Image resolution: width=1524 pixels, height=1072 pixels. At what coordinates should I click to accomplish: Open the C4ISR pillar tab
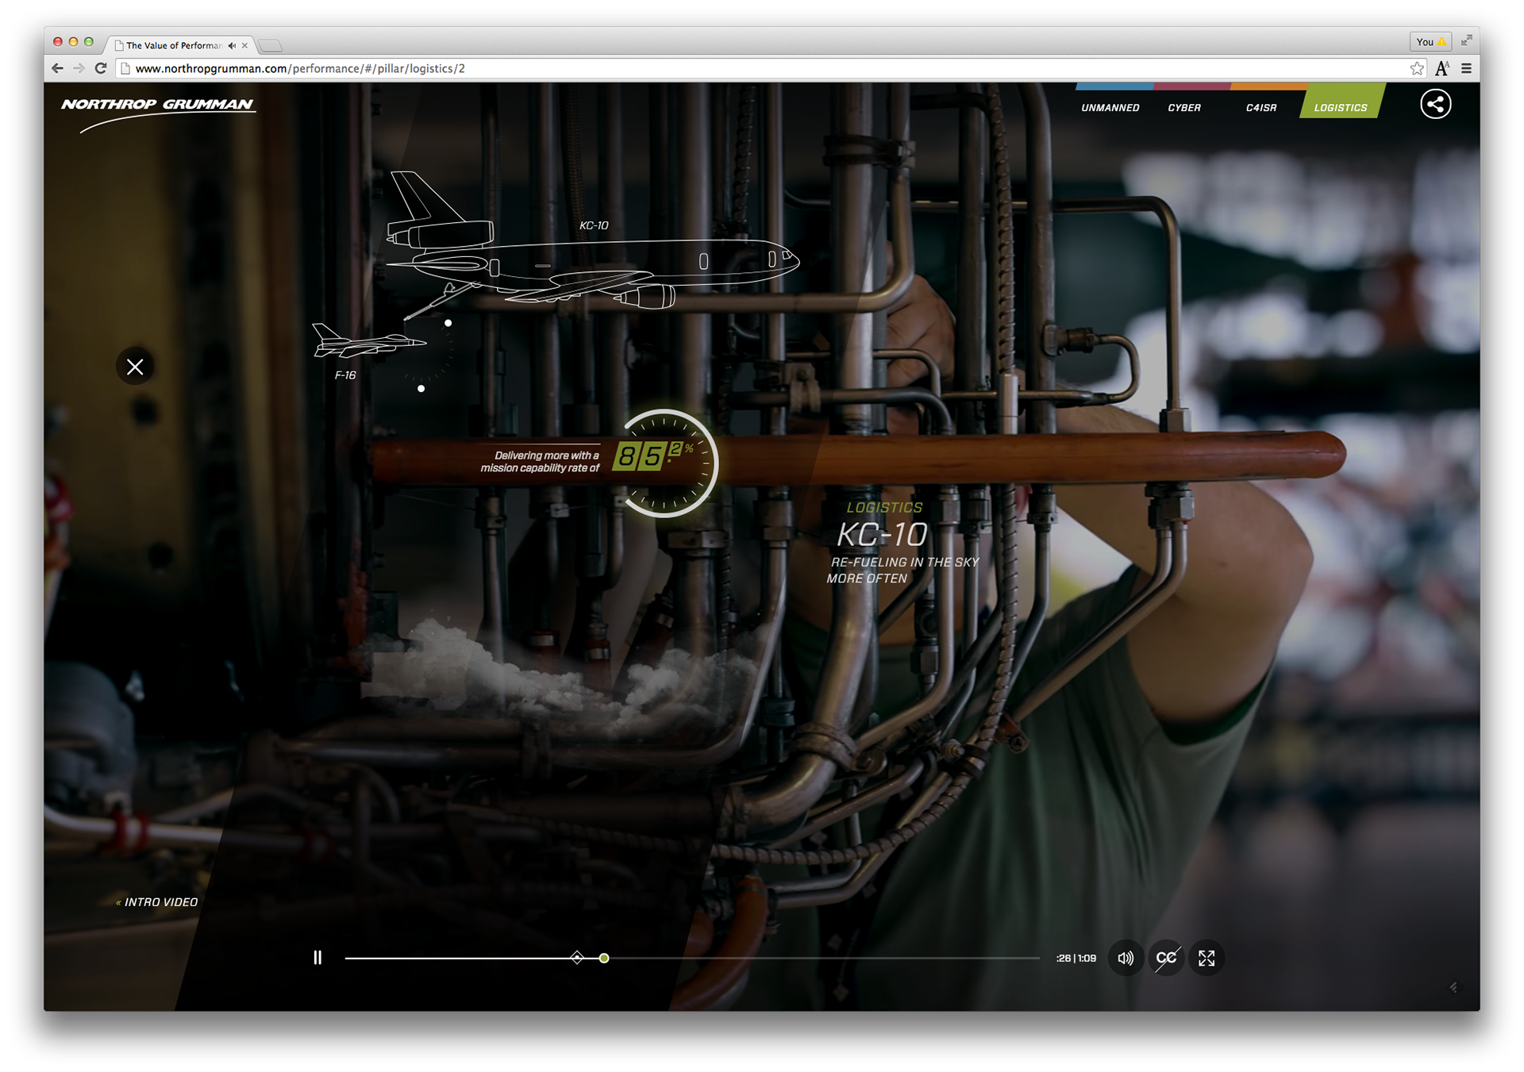[x=1260, y=107]
